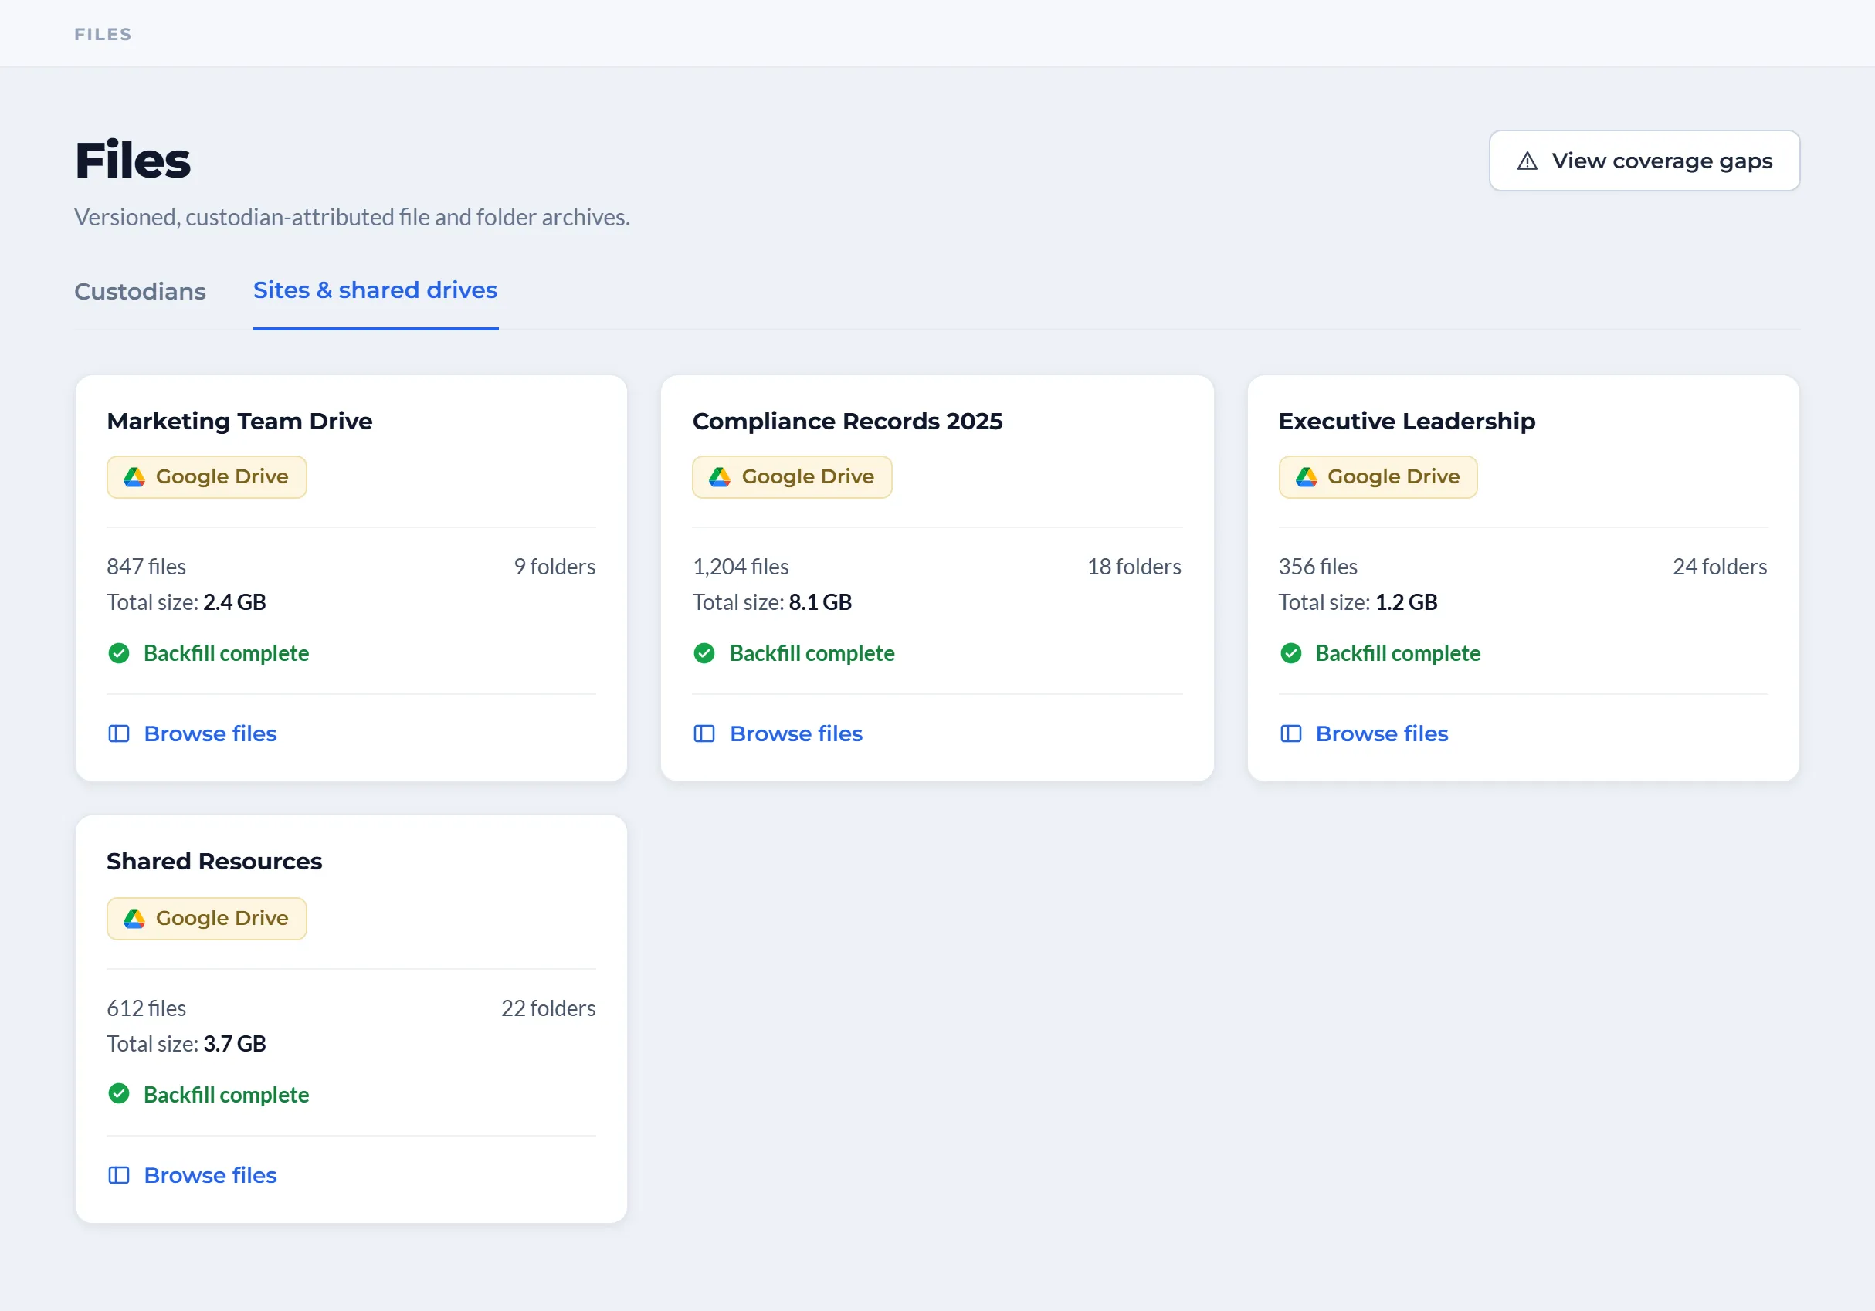Click green check icon on Compliance Records 2025 card

point(704,653)
